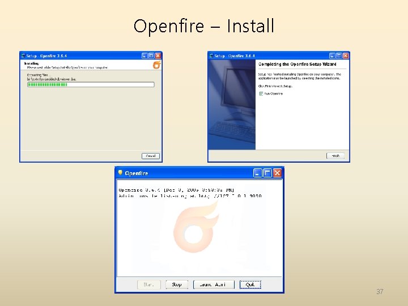Click the Launch Admin button
Image resolution: width=408 pixels, height=306 pixels.
click(214, 284)
